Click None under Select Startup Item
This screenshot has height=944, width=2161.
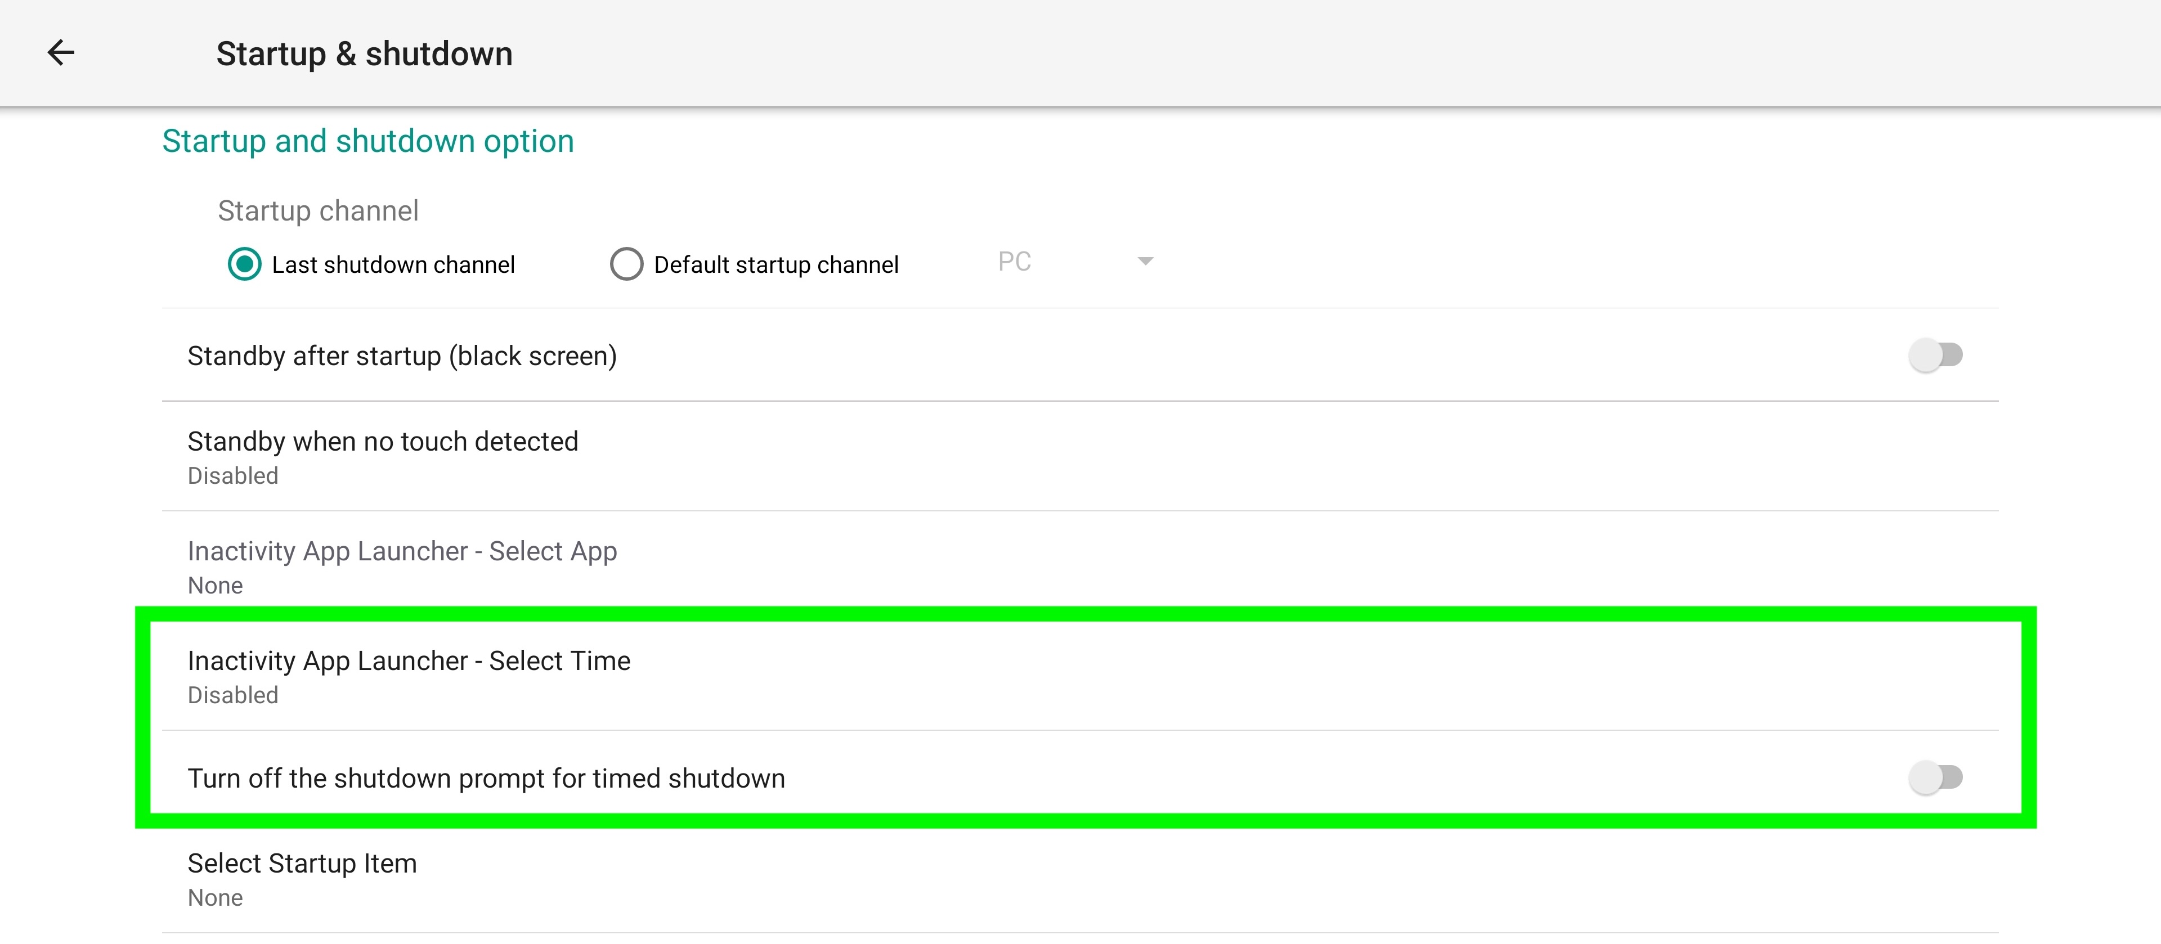coord(215,898)
